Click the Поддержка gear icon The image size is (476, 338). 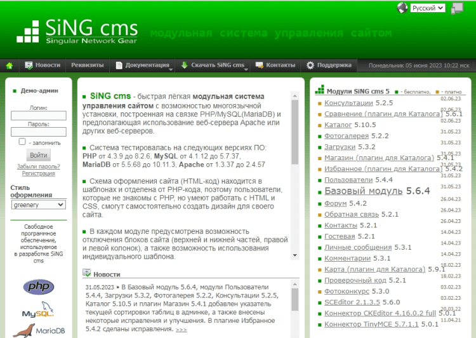pos(310,65)
